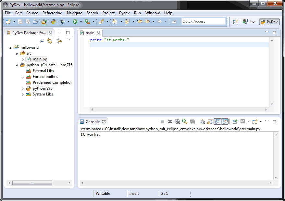Image resolution: width=285 pixels, height=201 pixels.
Task: Click the Next Annotation down-arrow icon
Action: [115, 22]
